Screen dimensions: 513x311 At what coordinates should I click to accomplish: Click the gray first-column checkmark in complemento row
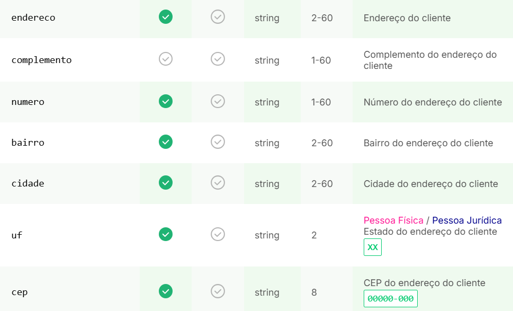coord(166,59)
